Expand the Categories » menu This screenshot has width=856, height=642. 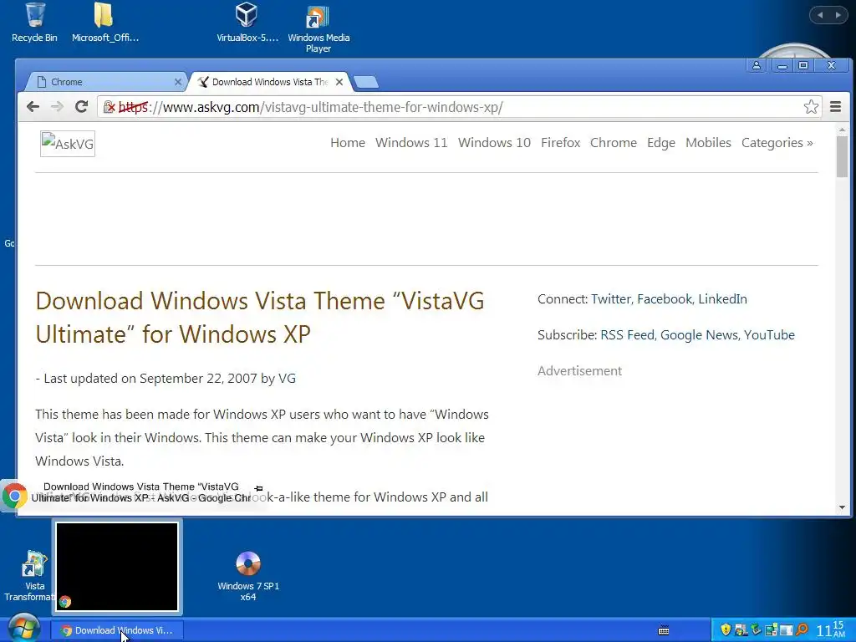777,142
